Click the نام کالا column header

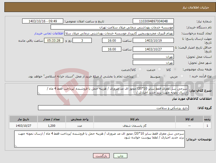pos(134,119)
